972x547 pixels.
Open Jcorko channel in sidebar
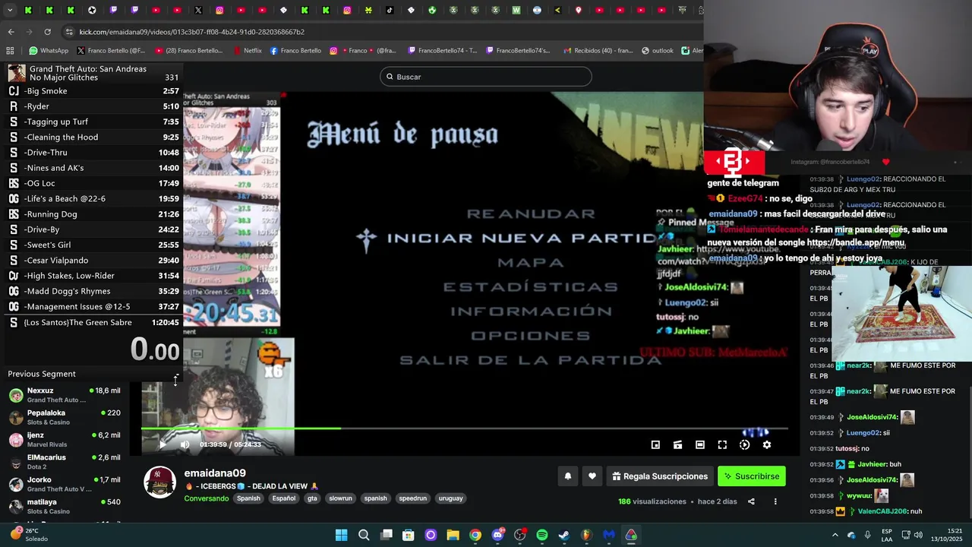tap(65, 484)
